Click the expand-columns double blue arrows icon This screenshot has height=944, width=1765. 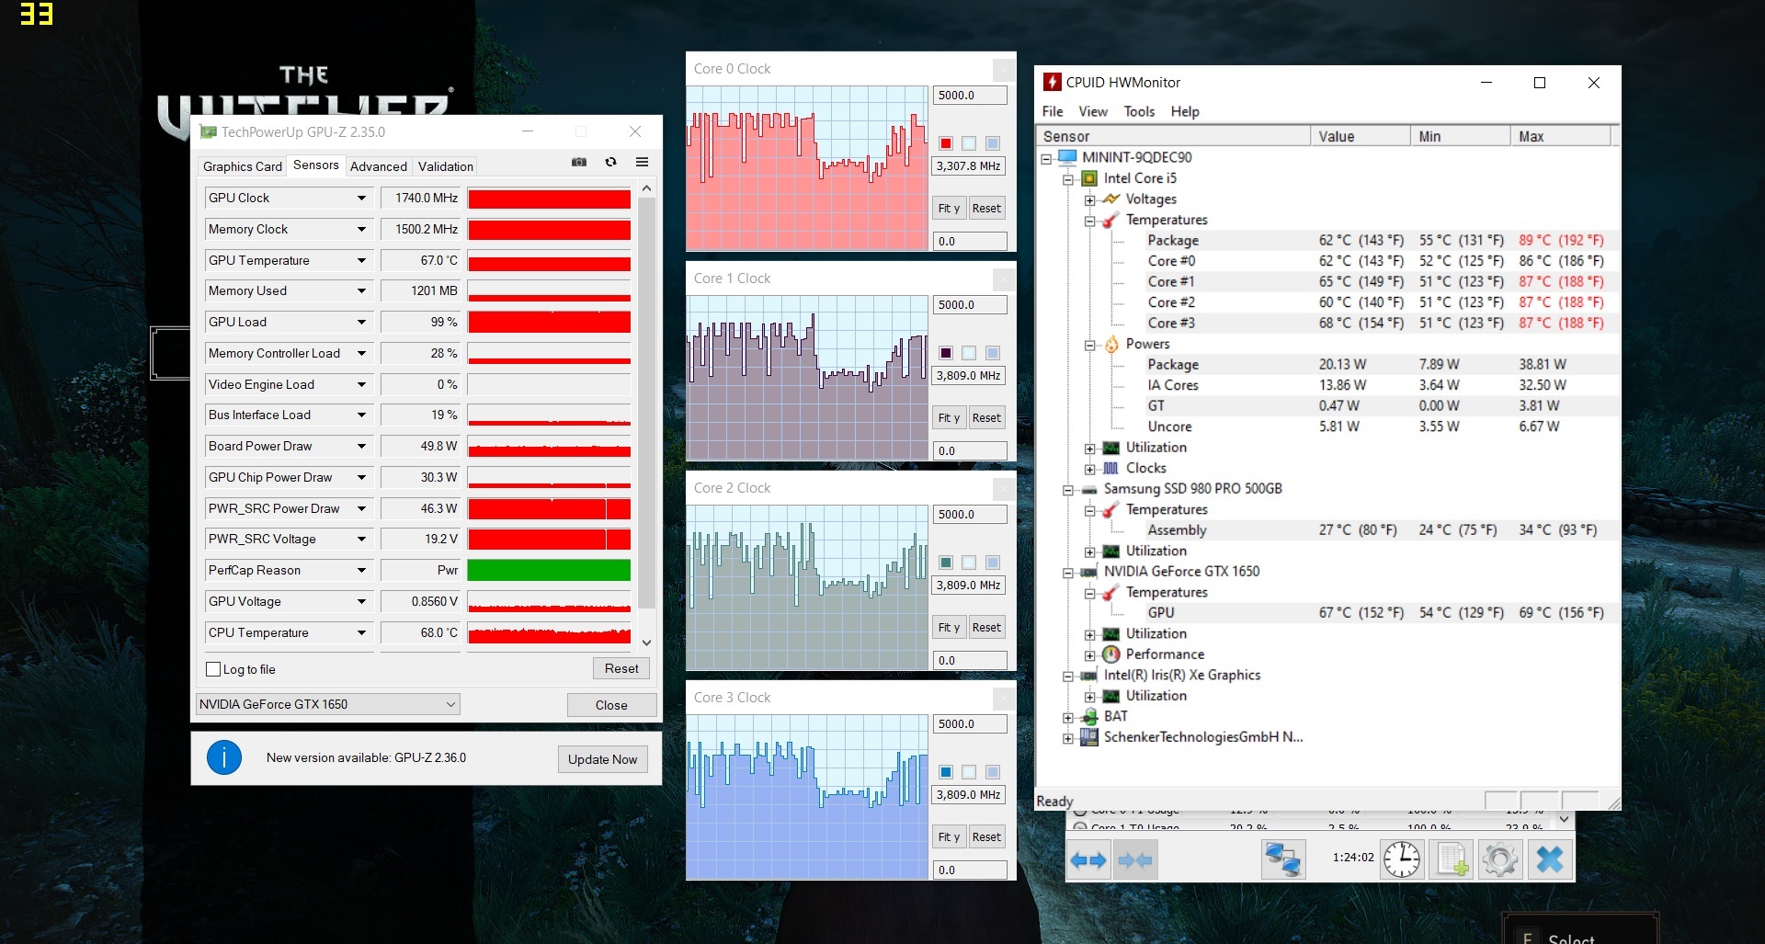[1088, 860]
